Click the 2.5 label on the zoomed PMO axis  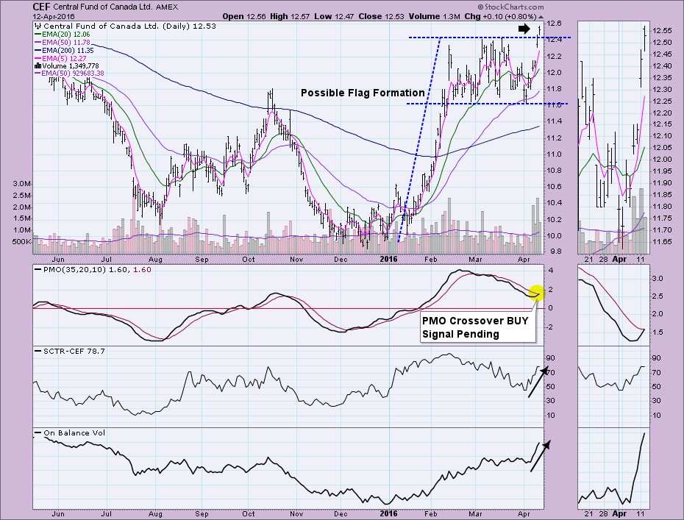[658, 296]
